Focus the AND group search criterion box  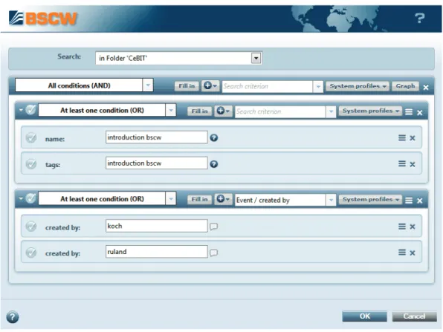268,86
